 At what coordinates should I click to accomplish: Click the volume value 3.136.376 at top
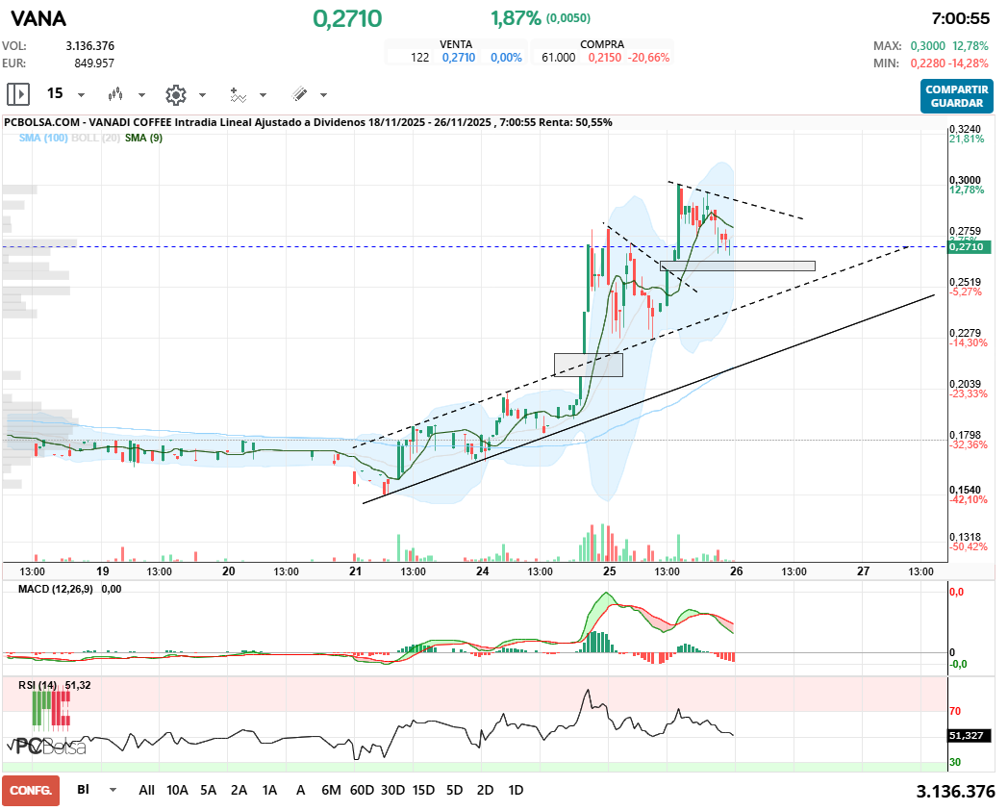pyautogui.click(x=90, y=45)
